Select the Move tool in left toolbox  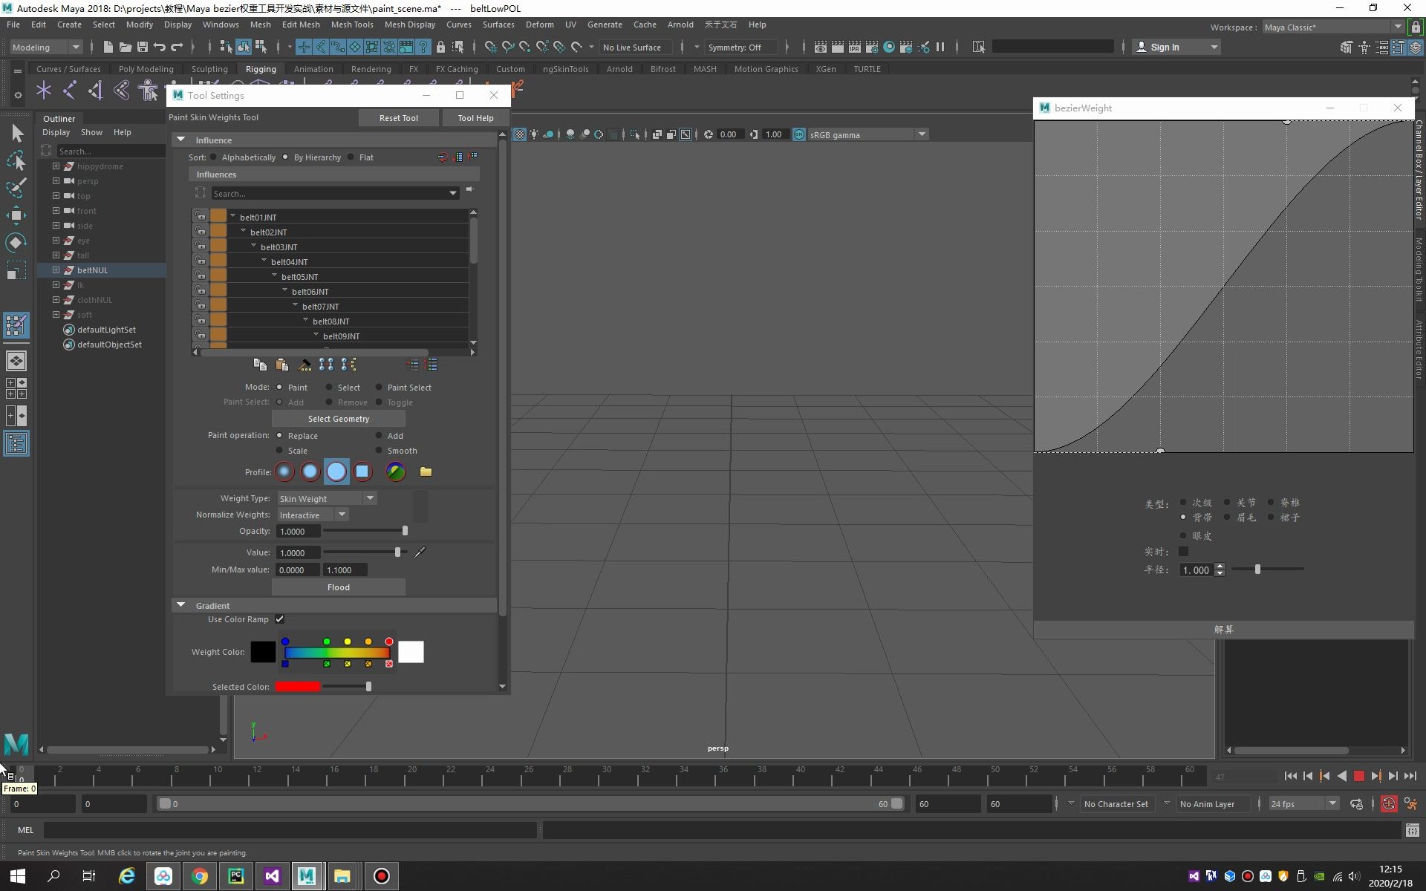point(16,216)
